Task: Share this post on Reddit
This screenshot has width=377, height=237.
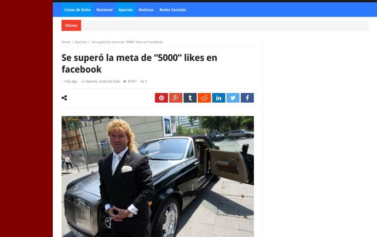Action: click(205, 98)
